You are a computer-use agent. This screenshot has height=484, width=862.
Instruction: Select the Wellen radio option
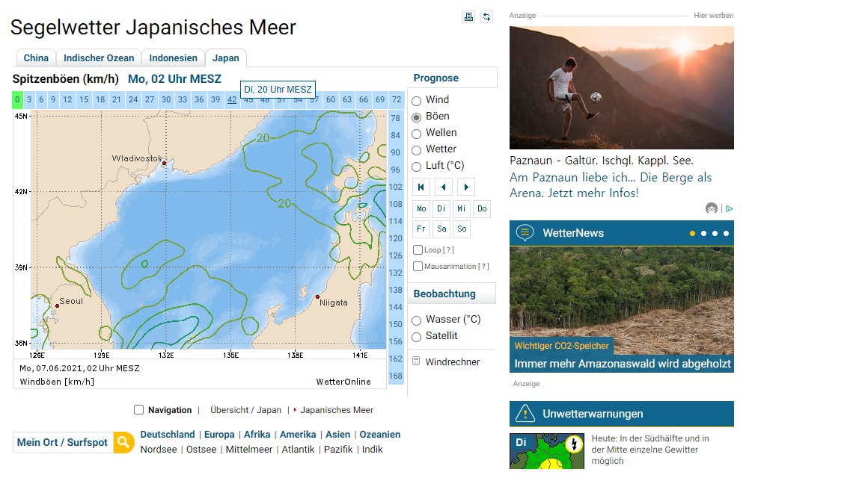(417, 134)
